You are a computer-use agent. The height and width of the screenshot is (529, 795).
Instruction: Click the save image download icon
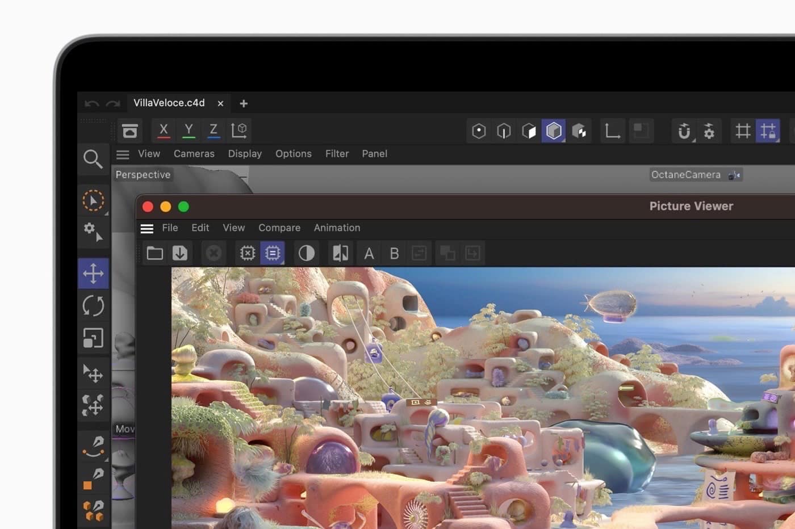pyautogui.click(x=180, y=253)
